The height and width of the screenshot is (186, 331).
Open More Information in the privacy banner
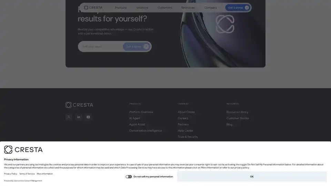pos(45,174)
